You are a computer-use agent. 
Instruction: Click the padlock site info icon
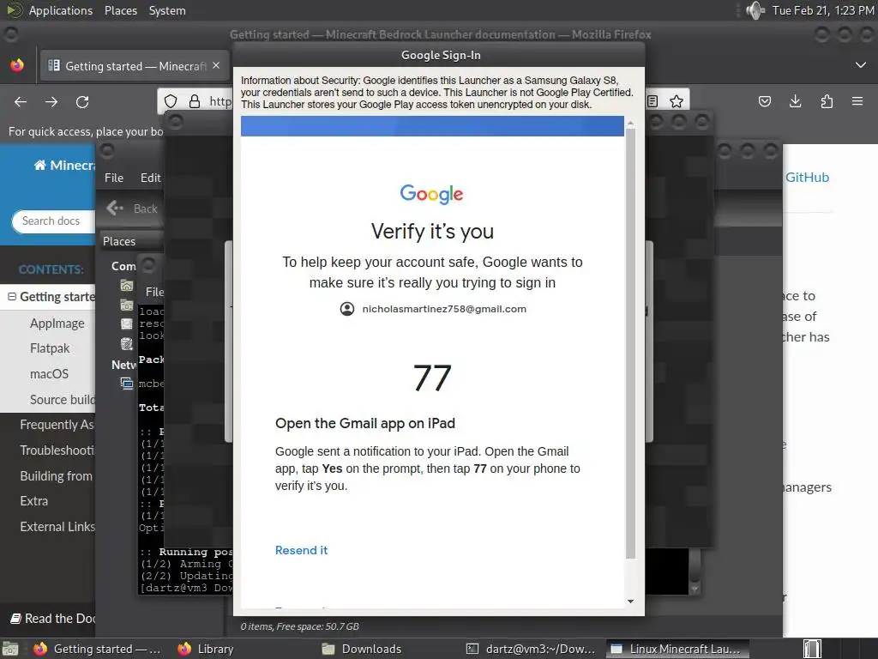(x=195, y=101)
